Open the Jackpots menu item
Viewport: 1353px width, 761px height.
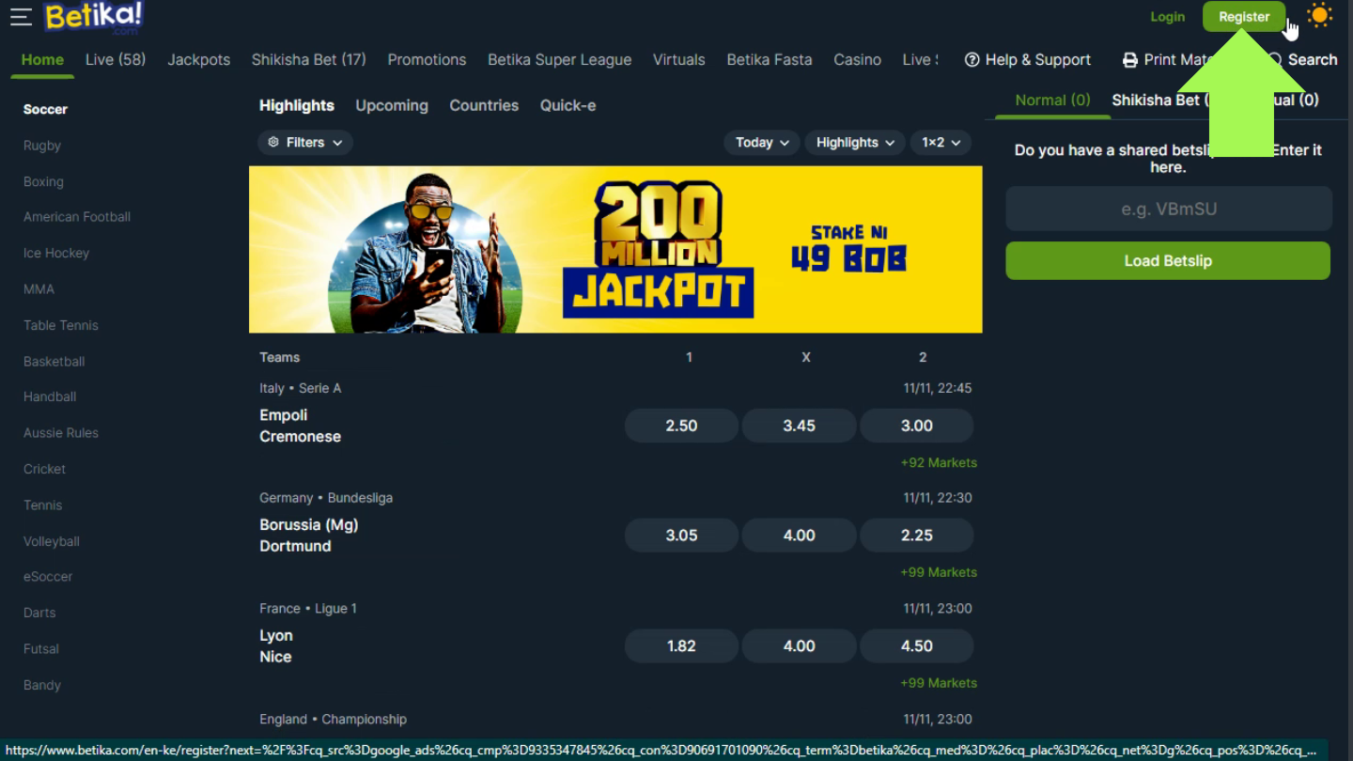pyautogui.click(x=198, y=60)
